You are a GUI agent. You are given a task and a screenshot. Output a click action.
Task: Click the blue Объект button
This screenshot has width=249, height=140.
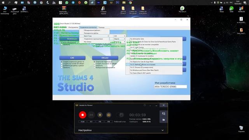pos(105,58)
